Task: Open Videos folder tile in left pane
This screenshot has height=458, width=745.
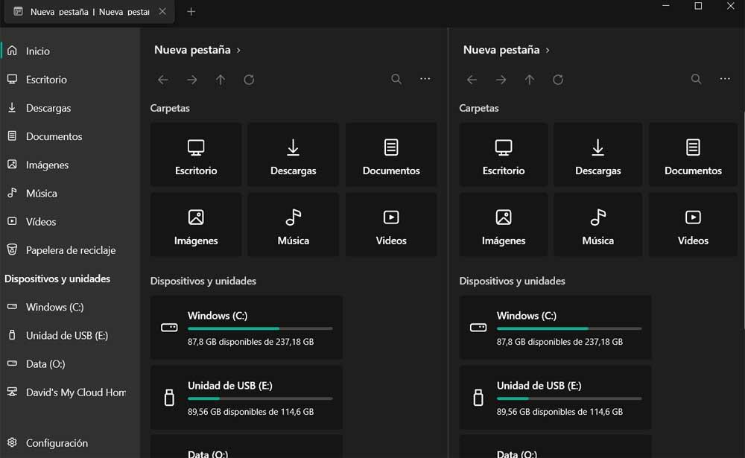Action: [x=391, y=224]
